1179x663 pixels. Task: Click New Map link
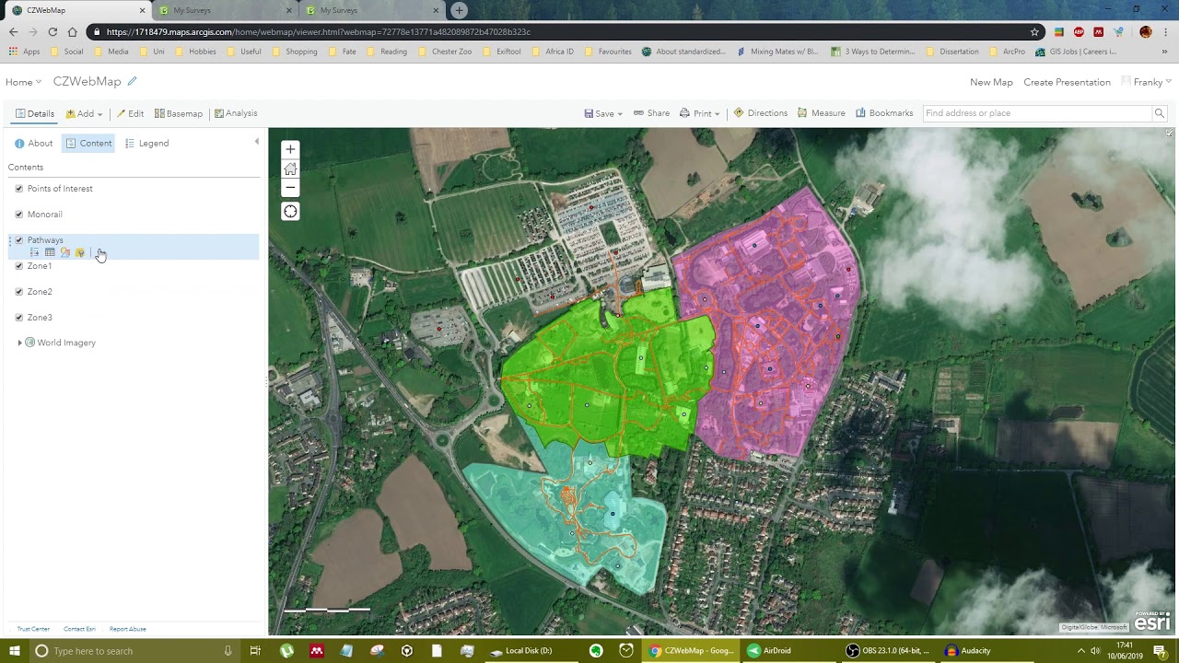pyautogui.click(x=991, y=82)
